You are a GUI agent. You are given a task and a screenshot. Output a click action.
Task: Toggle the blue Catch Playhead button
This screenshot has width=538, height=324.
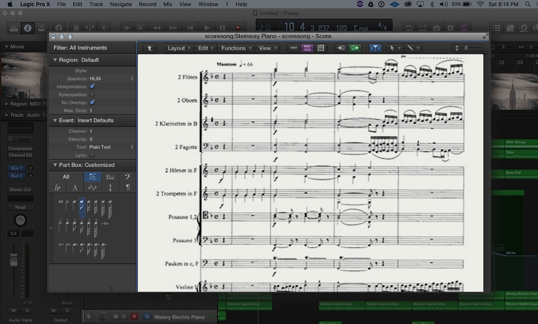pyautogui.click(x=375, y=48)
